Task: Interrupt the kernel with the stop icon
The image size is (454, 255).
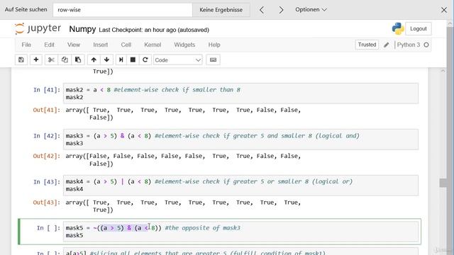Action: [133, 59]
